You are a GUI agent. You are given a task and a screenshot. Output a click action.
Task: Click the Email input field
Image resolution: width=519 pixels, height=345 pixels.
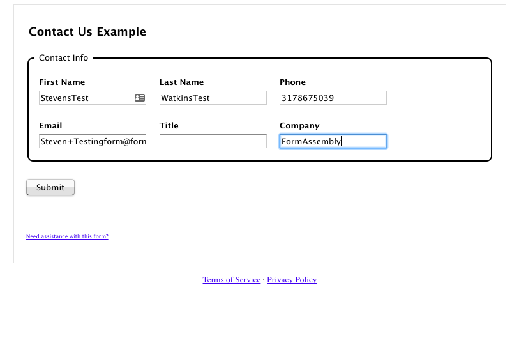point(93,141)
